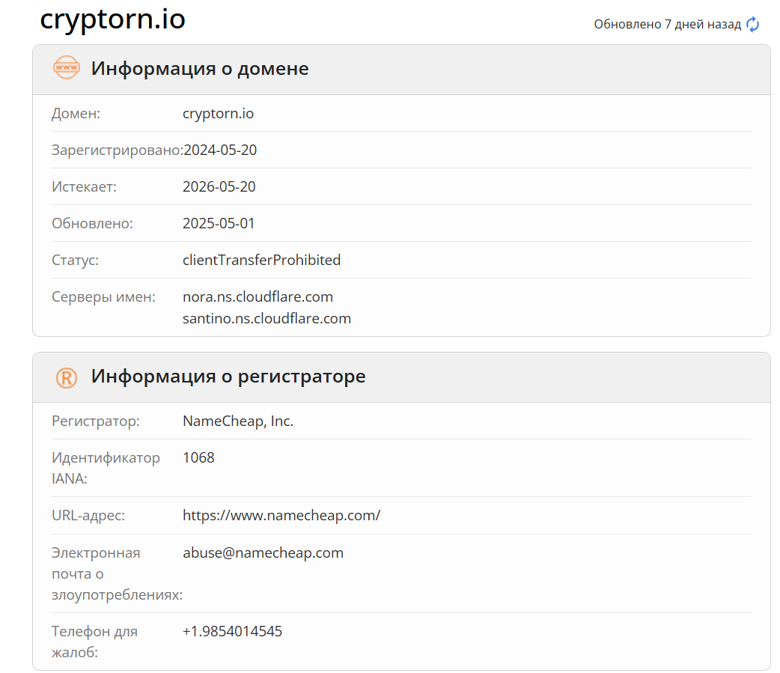Click the santino.ns.cloudflare.com name server

tap(266, 319)
